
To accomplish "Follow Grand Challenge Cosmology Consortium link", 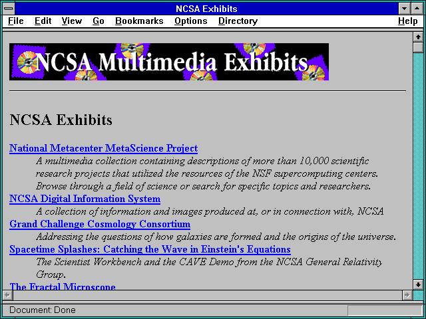I will pos(100,224).
